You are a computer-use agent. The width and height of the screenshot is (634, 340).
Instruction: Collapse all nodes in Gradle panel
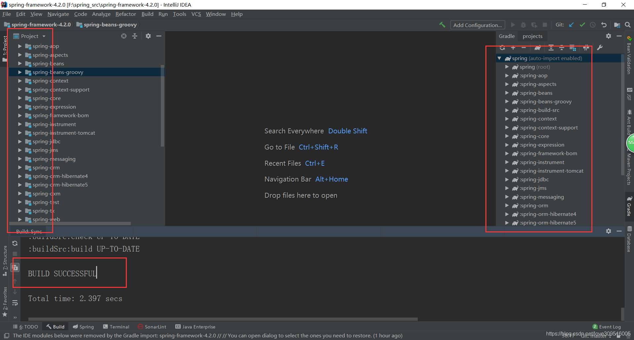coord(562,48)
